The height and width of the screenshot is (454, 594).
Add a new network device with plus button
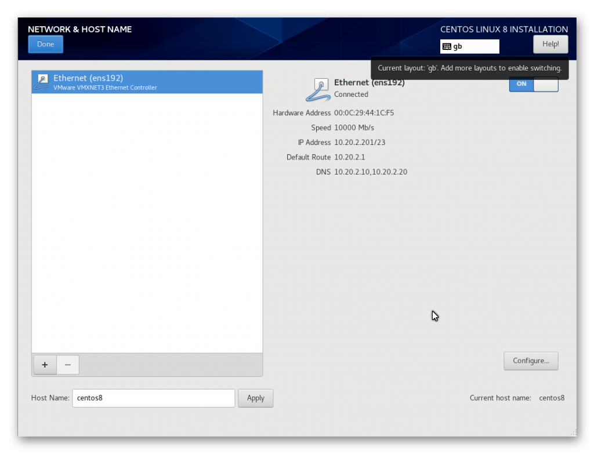point(45,365)
